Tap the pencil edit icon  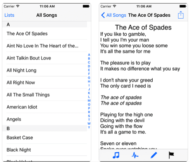click(x=154, y=155)
